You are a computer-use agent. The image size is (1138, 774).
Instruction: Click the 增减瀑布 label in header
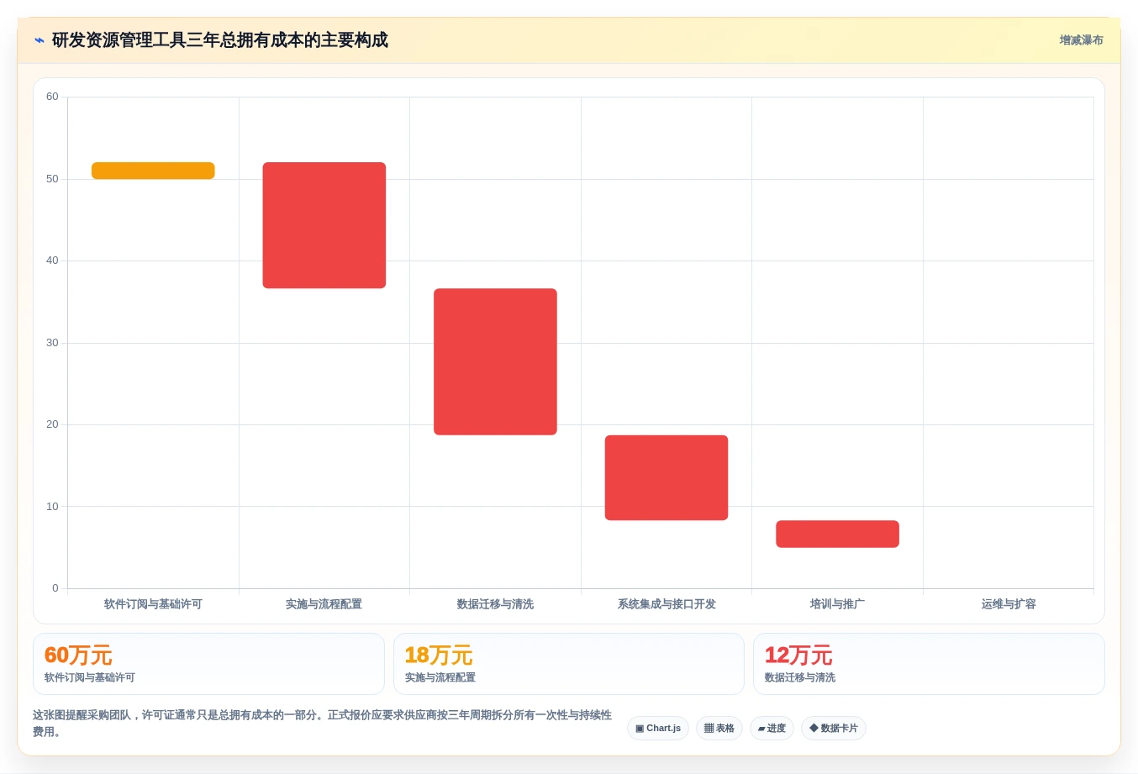point(1081,40)
